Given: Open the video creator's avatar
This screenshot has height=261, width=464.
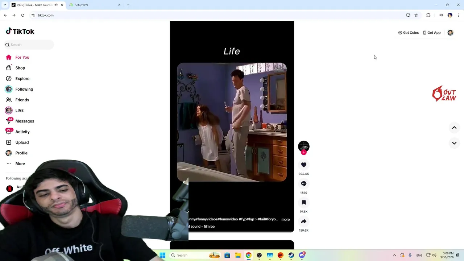Looking at the screenshot, I should [304, 146].
